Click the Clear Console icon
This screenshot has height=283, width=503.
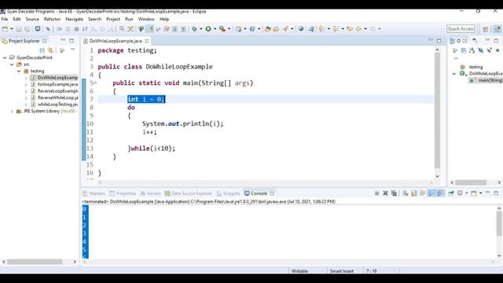click(406, 193)
